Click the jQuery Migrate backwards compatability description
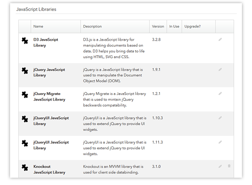Viewport: 252px width, 185px height. 115,100
